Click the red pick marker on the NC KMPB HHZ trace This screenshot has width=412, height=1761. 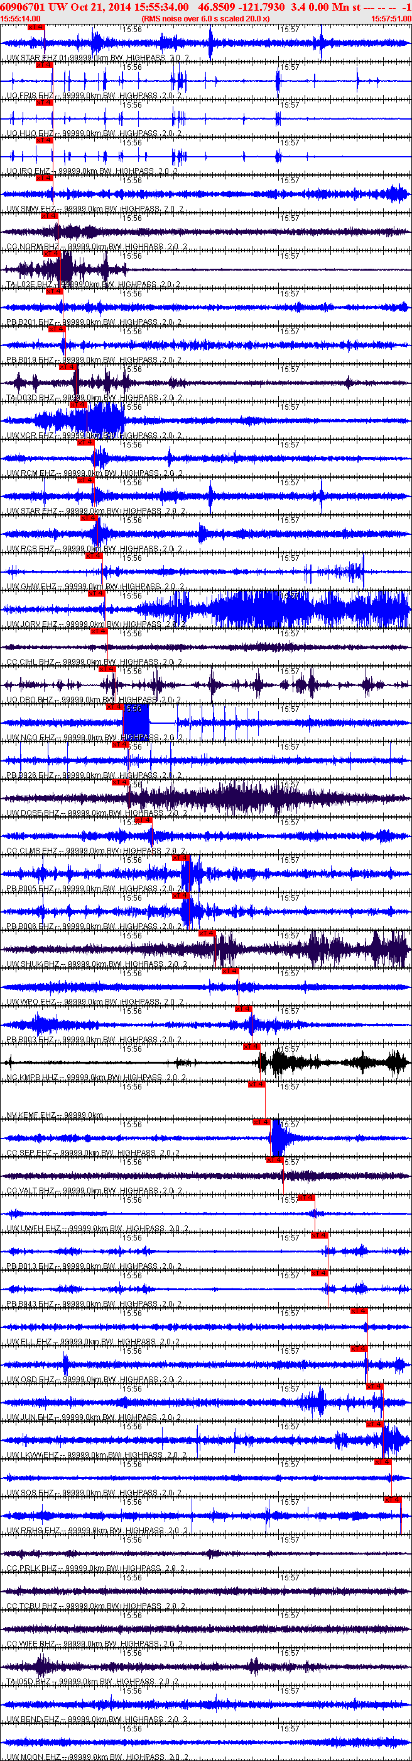(x=251, y=1047)
